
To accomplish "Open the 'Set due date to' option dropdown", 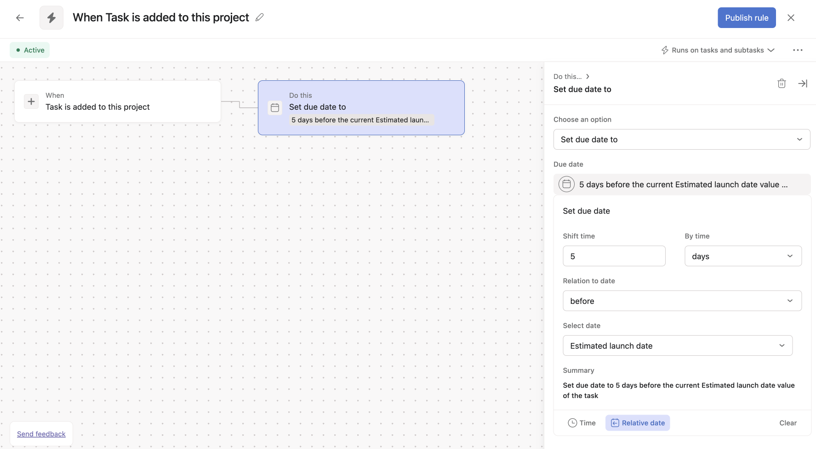I will coord(681,140).
